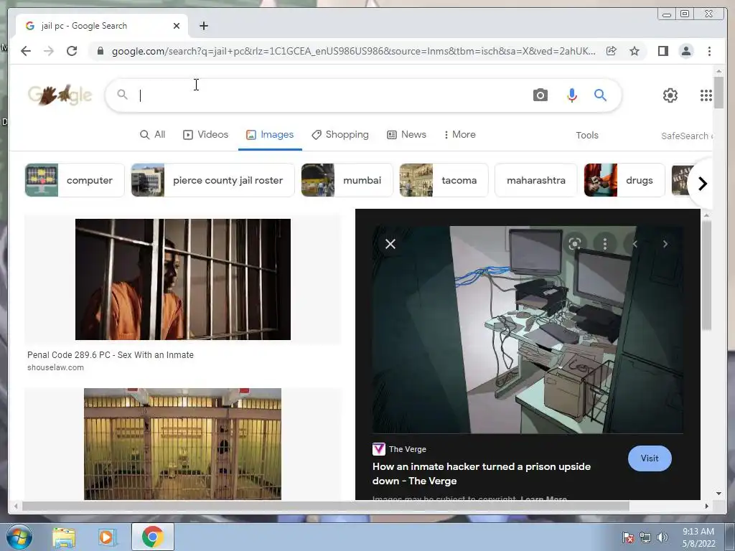The height and width of the screenshot is (551, 735).
Task: Open the Windows Start menu
Action: tap(19, 537)
